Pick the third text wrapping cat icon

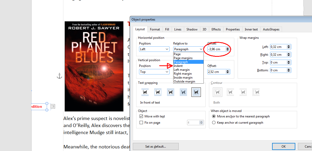click(171, 92)
